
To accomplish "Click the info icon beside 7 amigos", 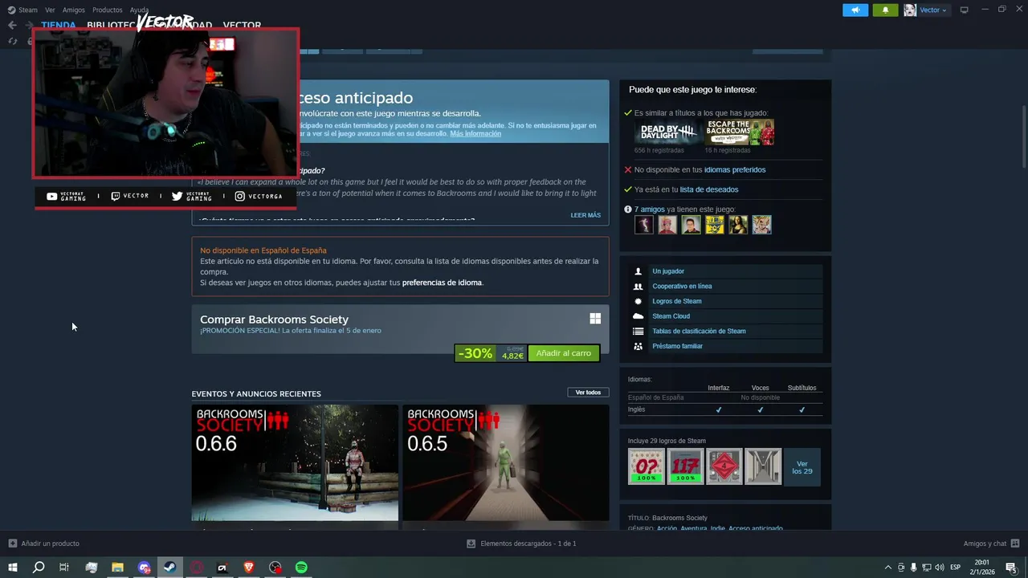I will (628, 210).
